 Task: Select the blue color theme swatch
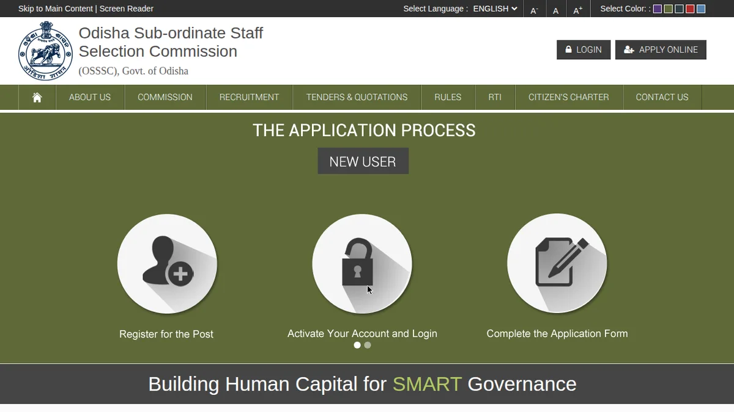tap(701, 9)
